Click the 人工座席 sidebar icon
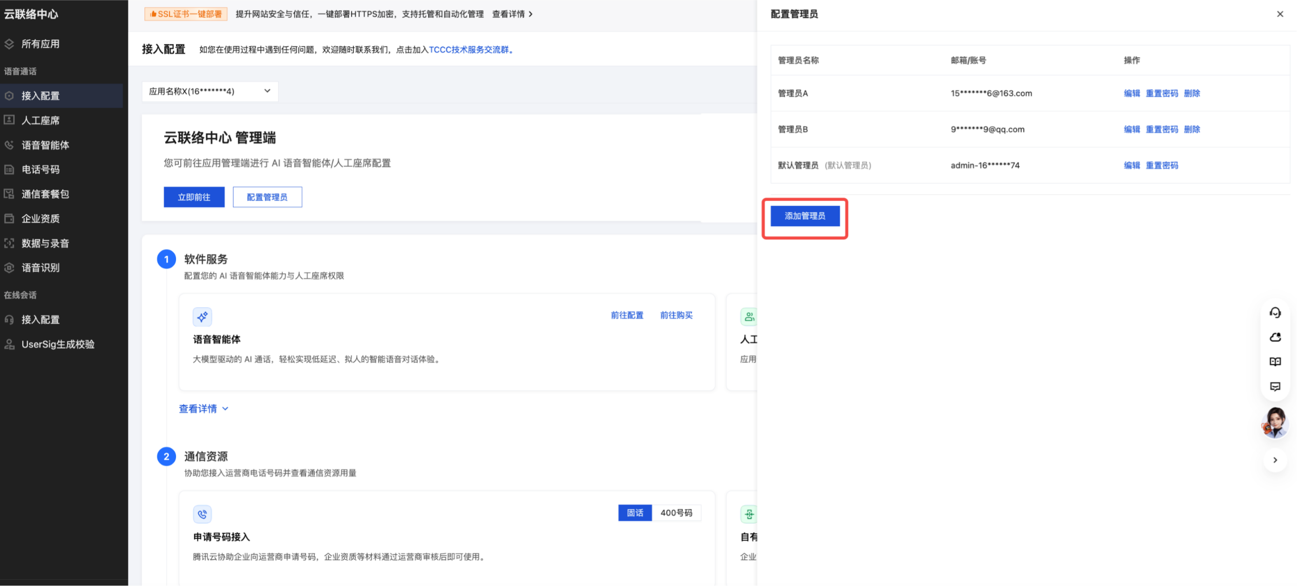The width and height of the screenshot is (1297, 586). pos(9,120)
